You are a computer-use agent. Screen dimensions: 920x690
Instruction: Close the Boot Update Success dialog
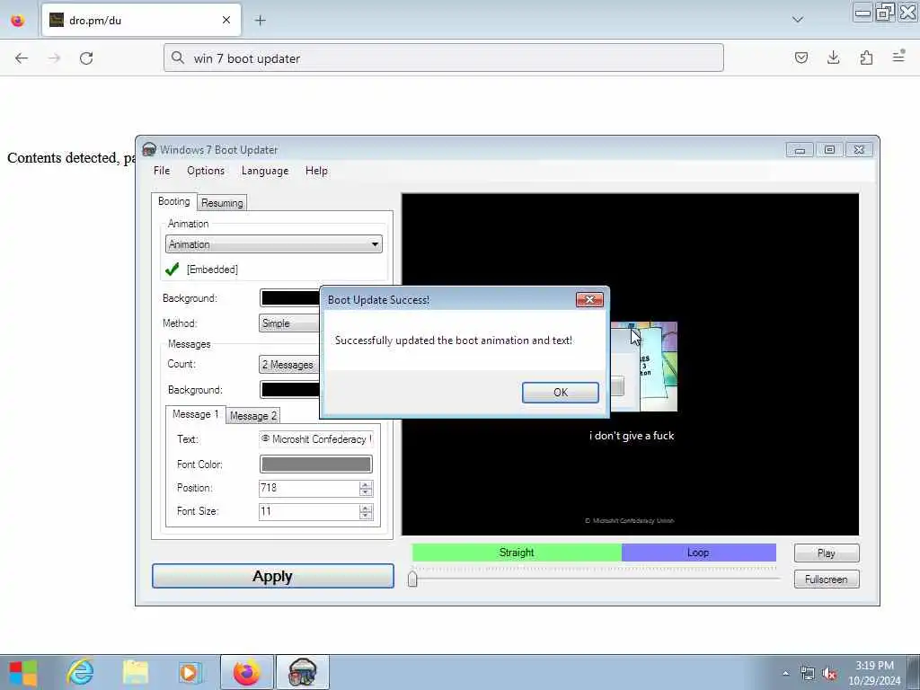coord(589,300)
